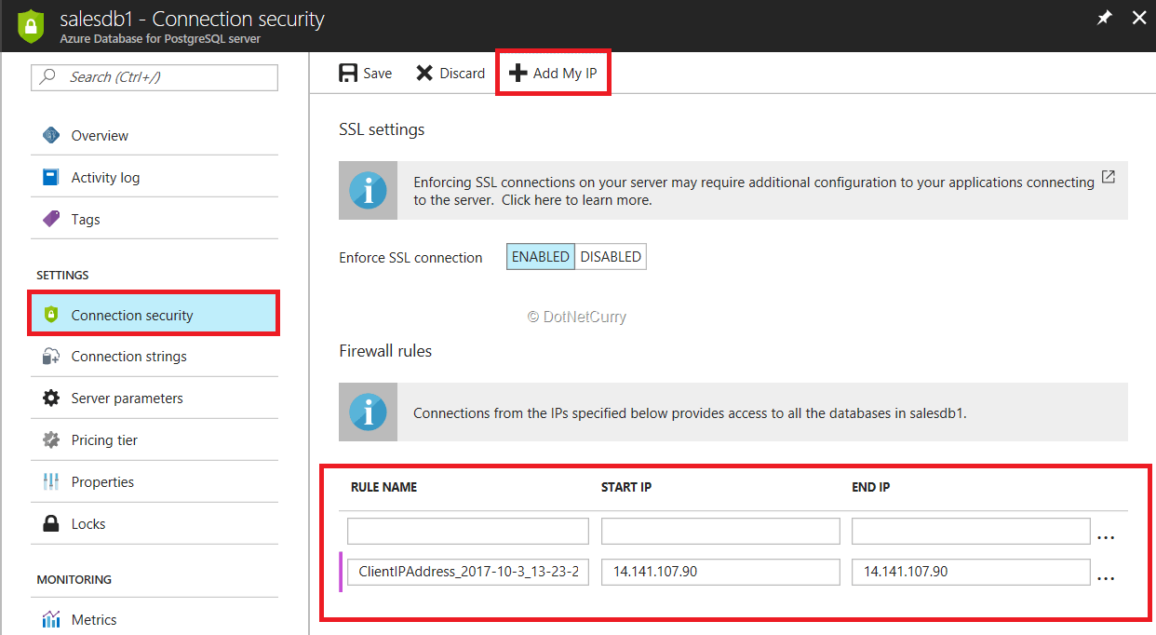Edit the ClientIPAddress_2017-10-3 rule name
Image resolution: width=1156 pixels, height=635 pixels.
(x=468, y=572)
